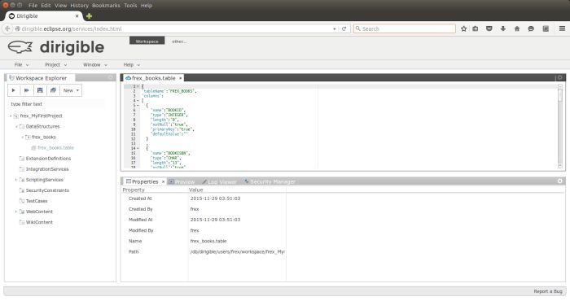Collapse the frex_MyFirstProject tree node
The height and width of the screenshot is (301, 570).
coord(11,116)
